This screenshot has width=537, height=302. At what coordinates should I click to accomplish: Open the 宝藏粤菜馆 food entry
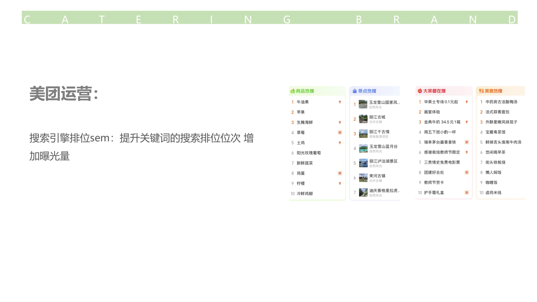(x=495, y=132)
